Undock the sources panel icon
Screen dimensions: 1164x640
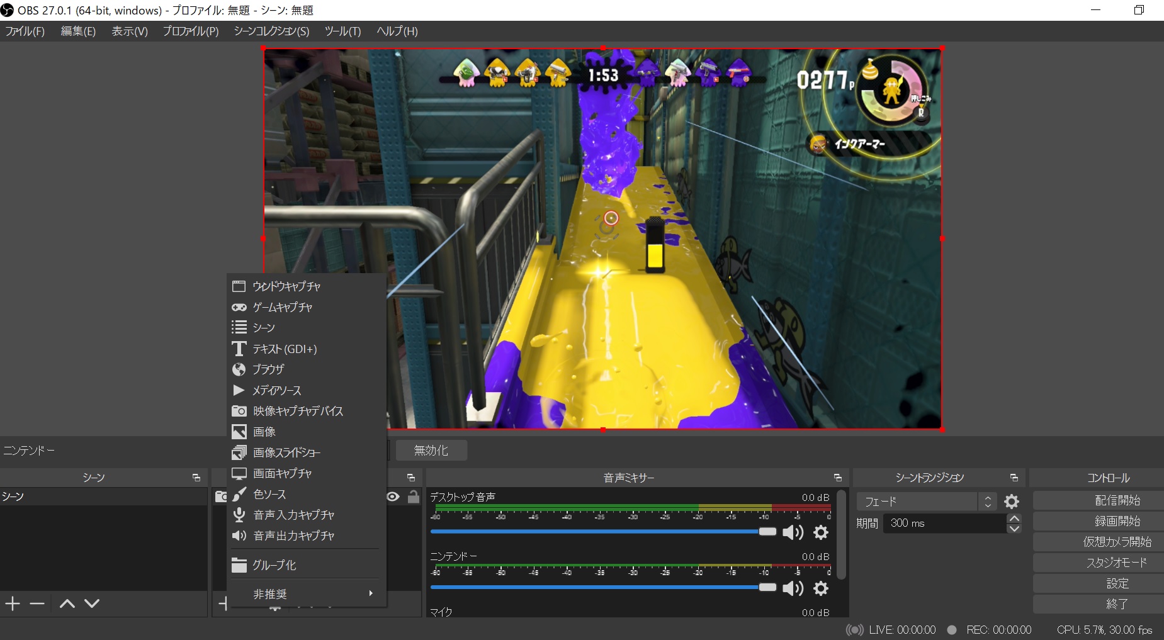411,478
